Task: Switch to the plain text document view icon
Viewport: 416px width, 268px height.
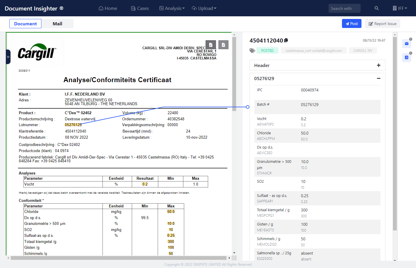Action: tap(223, 45)
